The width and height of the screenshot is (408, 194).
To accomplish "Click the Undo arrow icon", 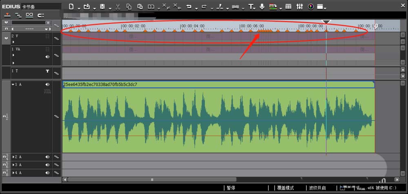I will (x=188, y=7).
